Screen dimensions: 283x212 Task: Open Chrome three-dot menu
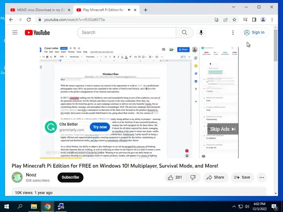(x=272, y=20)
